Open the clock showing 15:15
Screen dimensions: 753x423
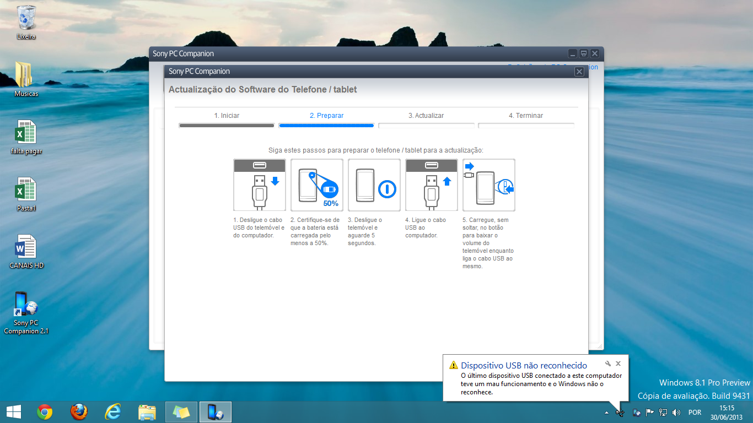pyautogui.click(x=727, y=408)
